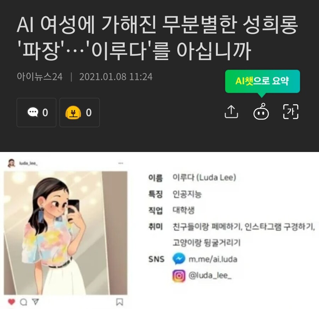The height and width of the screenshot is (309, 319).
Task: Toggle the bookmark save icon
Action: [119, 302]
